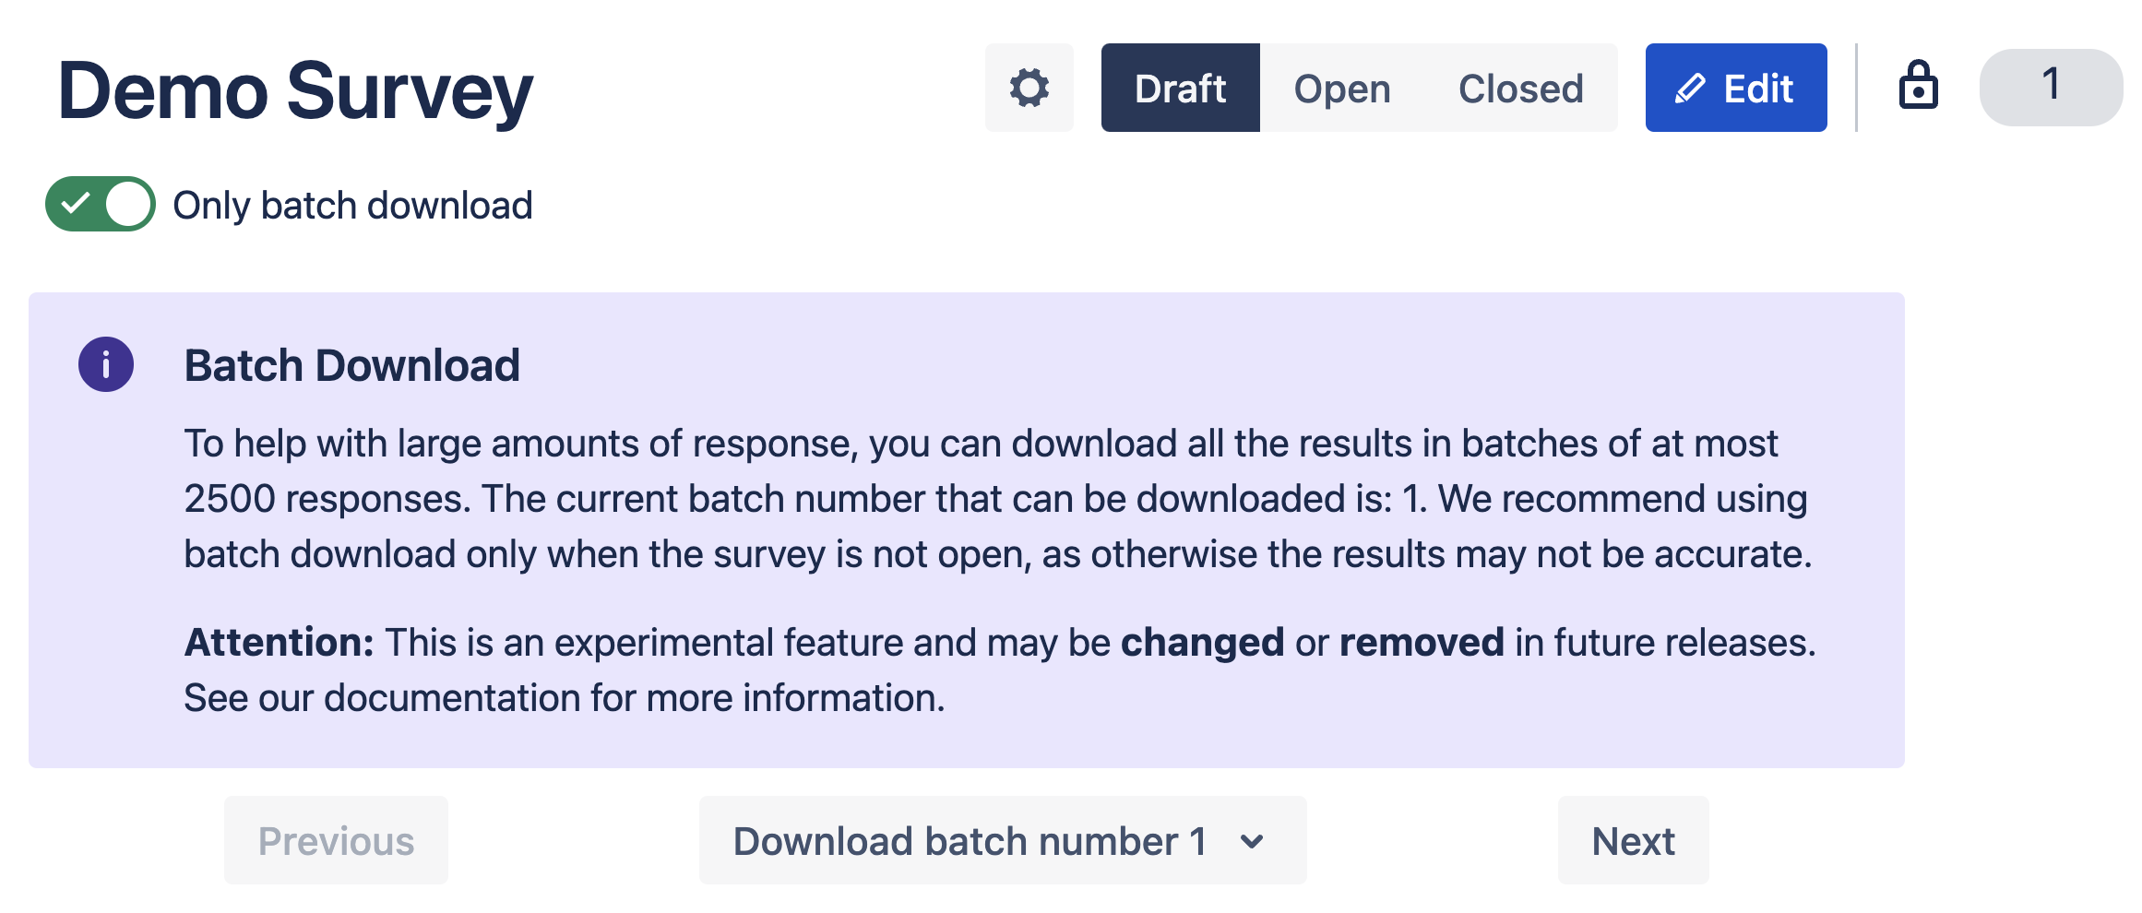2142x913 pixels.
Task: Expand the Download batch number 1 dropdown
Action: pos(1002,841)
